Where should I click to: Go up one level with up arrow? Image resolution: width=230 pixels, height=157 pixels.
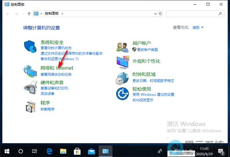tap(30, 13)
